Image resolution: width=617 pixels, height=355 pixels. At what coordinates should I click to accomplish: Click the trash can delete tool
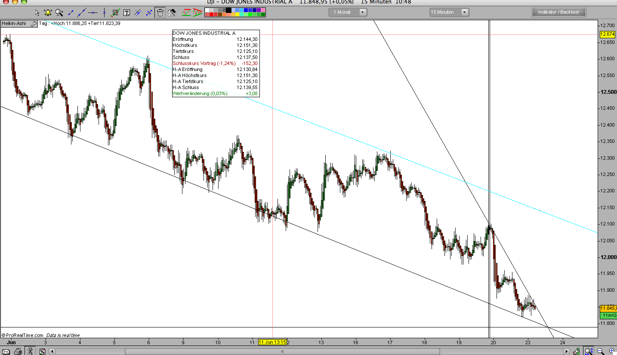coord(160,12)
